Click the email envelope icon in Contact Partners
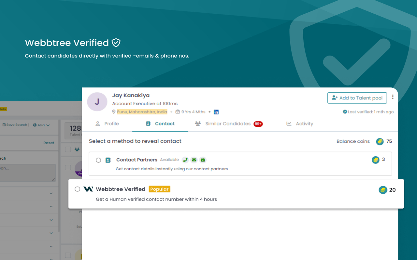This screenshot has width=417, height=260. pos(194,160)
